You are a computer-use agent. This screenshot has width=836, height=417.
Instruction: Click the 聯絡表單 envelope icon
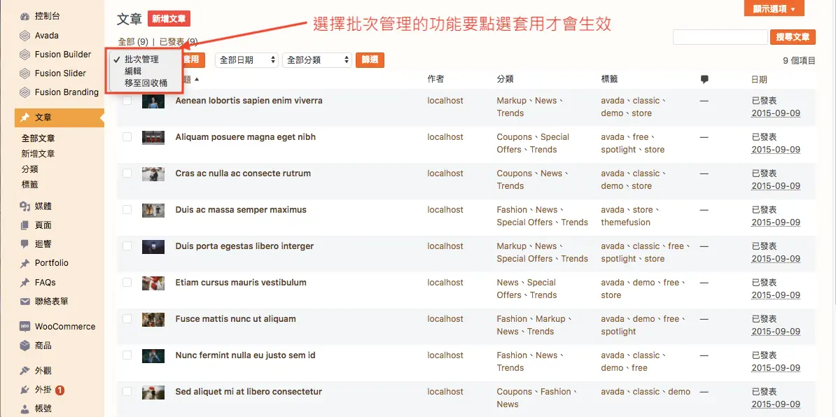25,302
